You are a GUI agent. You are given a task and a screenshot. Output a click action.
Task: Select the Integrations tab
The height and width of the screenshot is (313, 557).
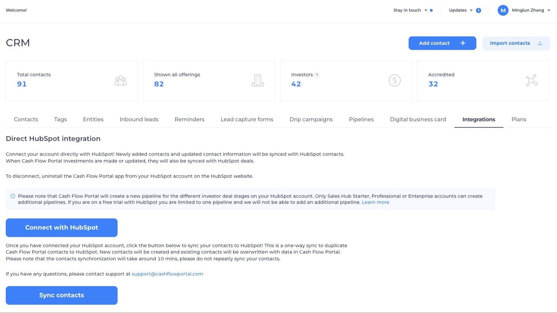pos(479,119)
